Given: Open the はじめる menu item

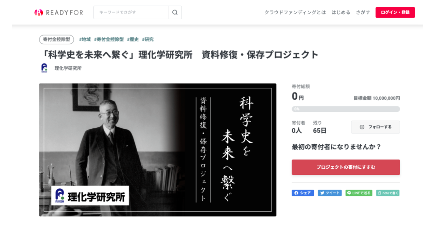Looking at the screenshot, I should tap(341, 13).
